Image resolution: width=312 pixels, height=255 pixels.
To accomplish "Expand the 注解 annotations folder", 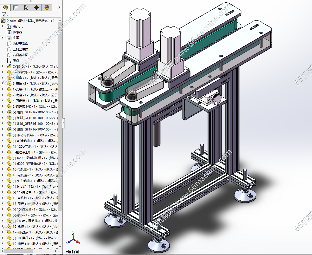I will [x=3, y=38].
